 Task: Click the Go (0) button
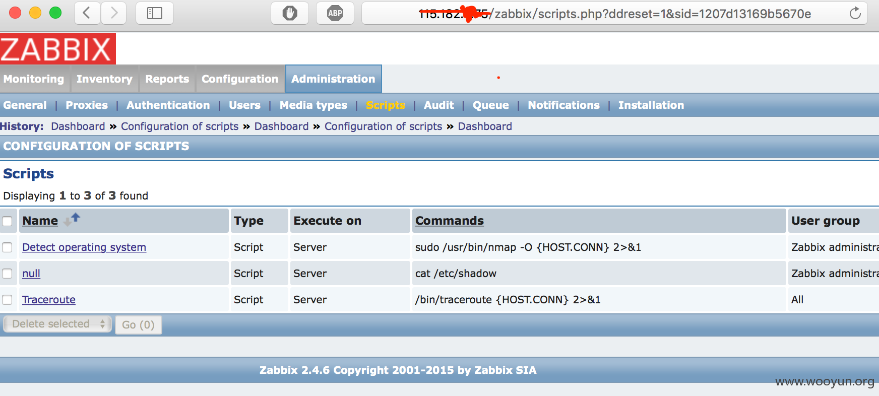139,325
